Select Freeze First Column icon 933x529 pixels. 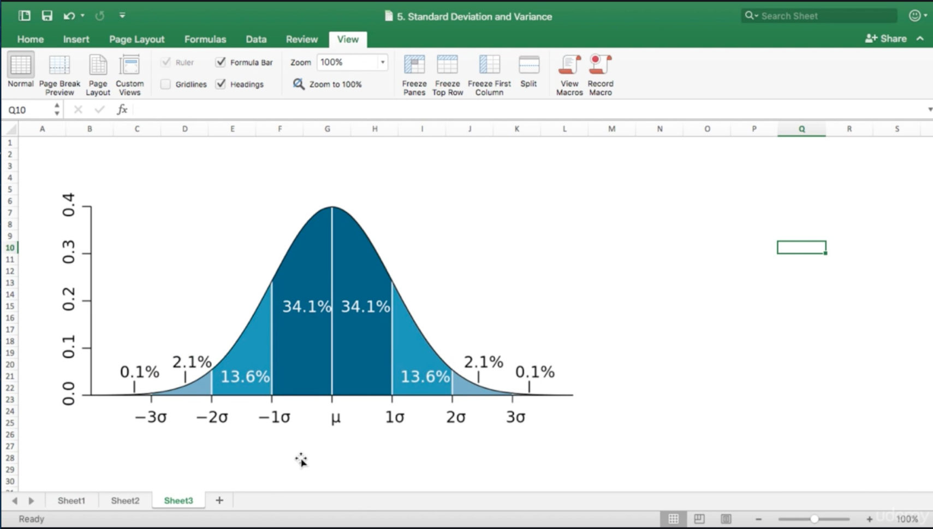(489, 65)
